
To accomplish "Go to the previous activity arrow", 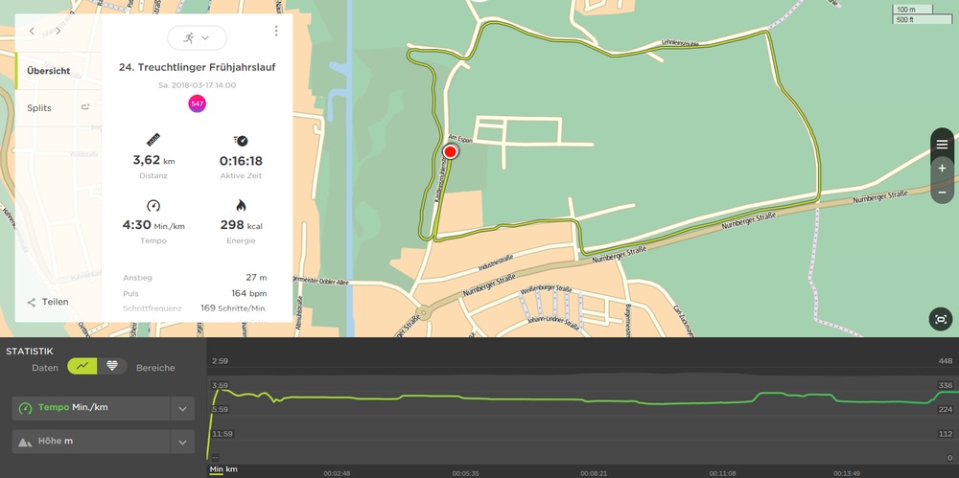I will (32, 32).
